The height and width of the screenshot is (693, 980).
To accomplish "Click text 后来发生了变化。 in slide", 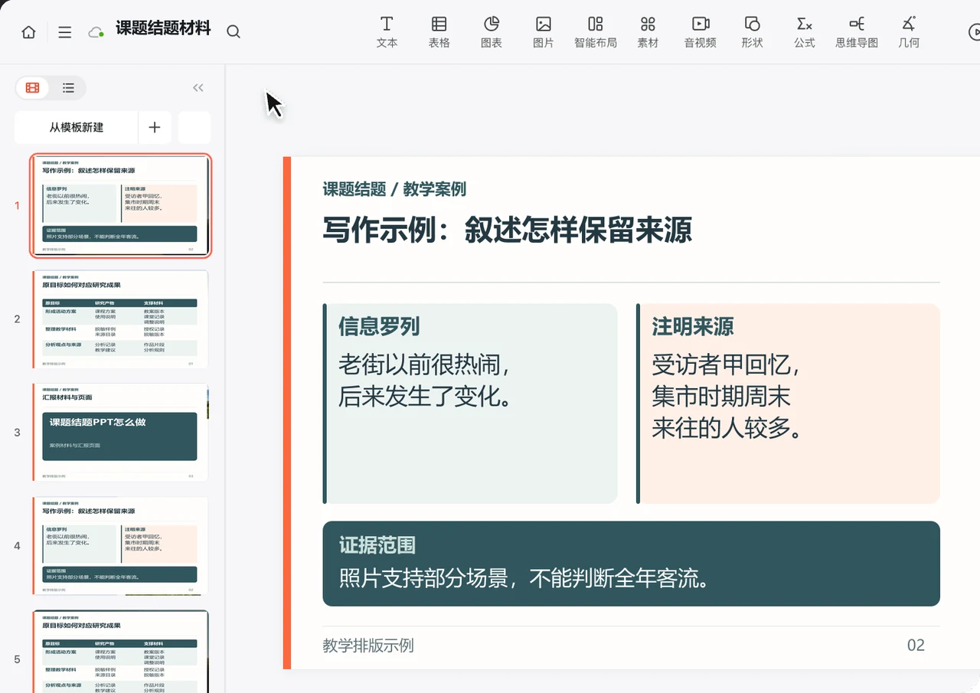I will (x=425, y=396).
